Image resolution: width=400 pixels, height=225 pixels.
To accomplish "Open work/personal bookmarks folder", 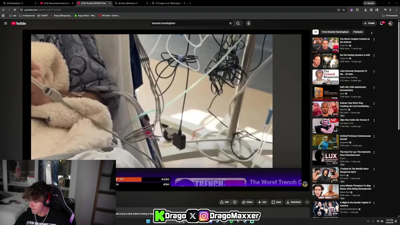I will (x=27, y=15).
